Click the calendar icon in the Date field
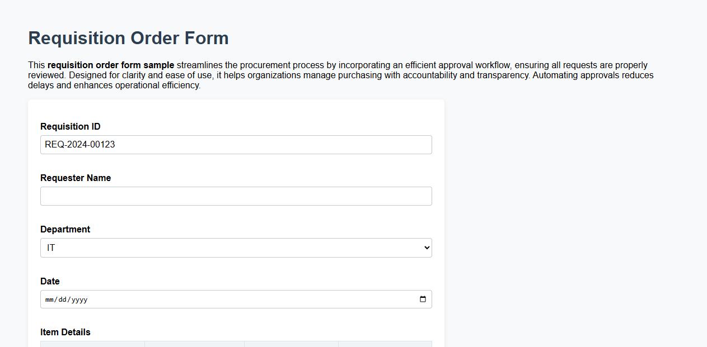707x347 pixels. [423, 299]
